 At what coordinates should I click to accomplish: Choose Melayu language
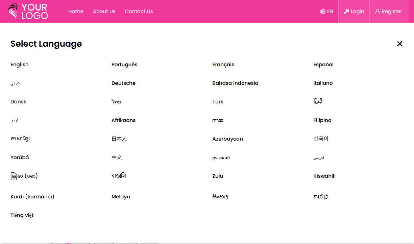(121, 197)
